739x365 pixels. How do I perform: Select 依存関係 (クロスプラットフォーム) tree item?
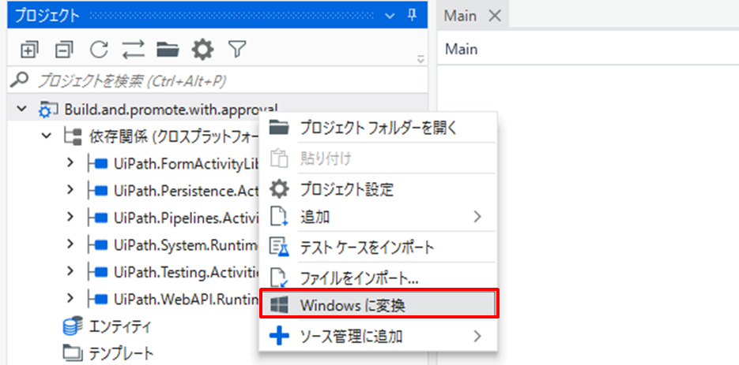click(174, 136)
